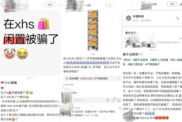Tap the STO express logo
This screenshot has height=122, width=182.
click(x=129, y=18)
